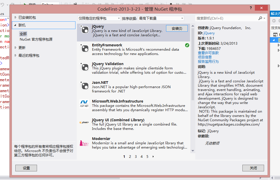Viewport: 280px width, 180px height.
Task: Select 全部 under 联机
Action: (23, 34)
